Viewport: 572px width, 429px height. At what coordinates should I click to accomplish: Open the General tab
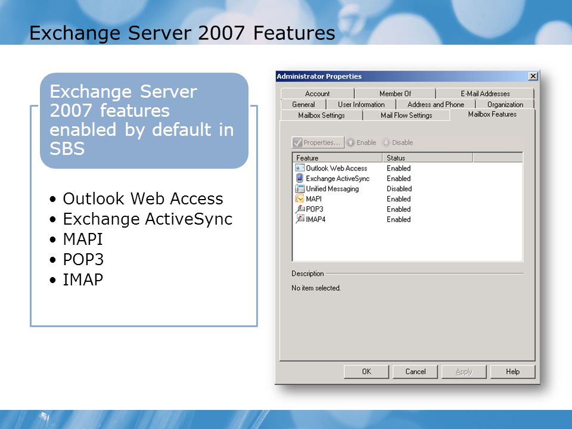(x=303, y=105)
